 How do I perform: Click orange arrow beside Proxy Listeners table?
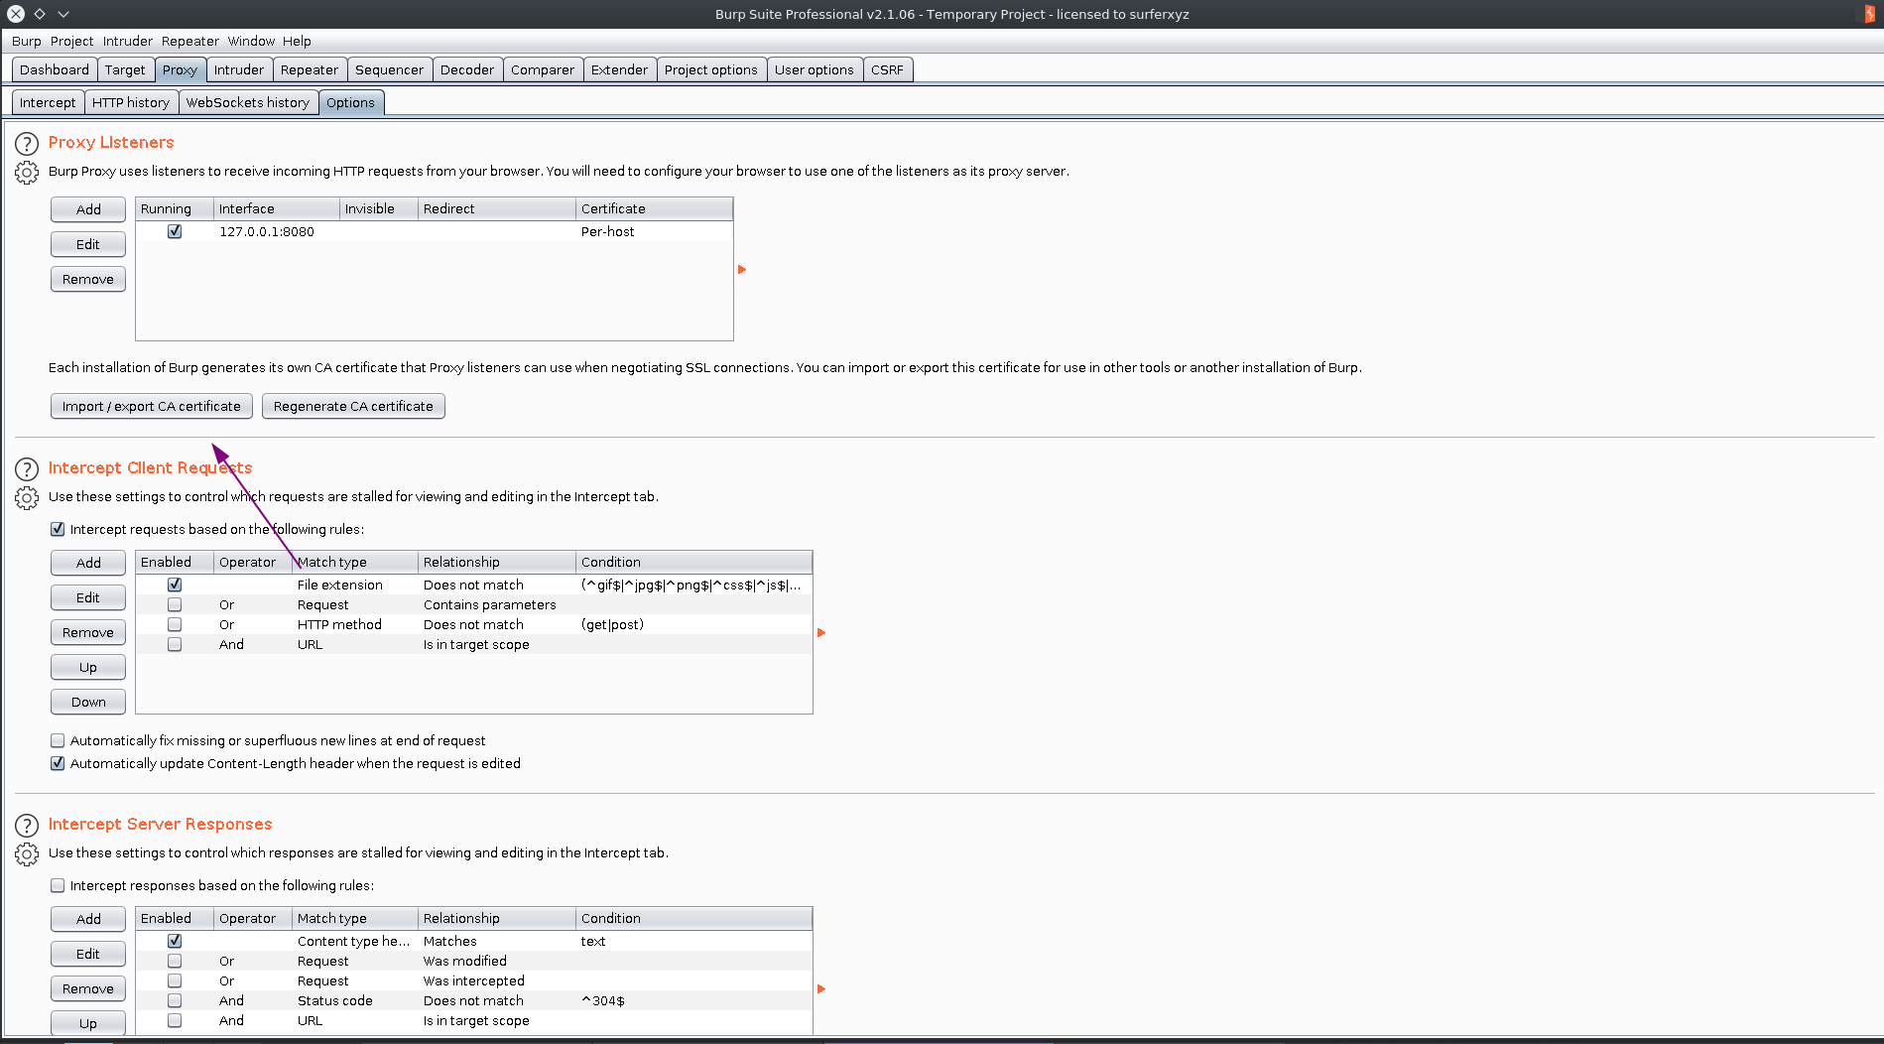click(742, 270)
